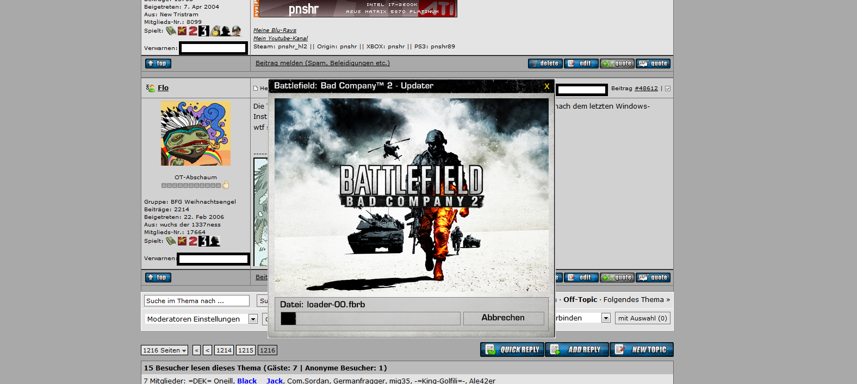
Task: Open the Meine Blu-Rays link
Action: point(275,30)
